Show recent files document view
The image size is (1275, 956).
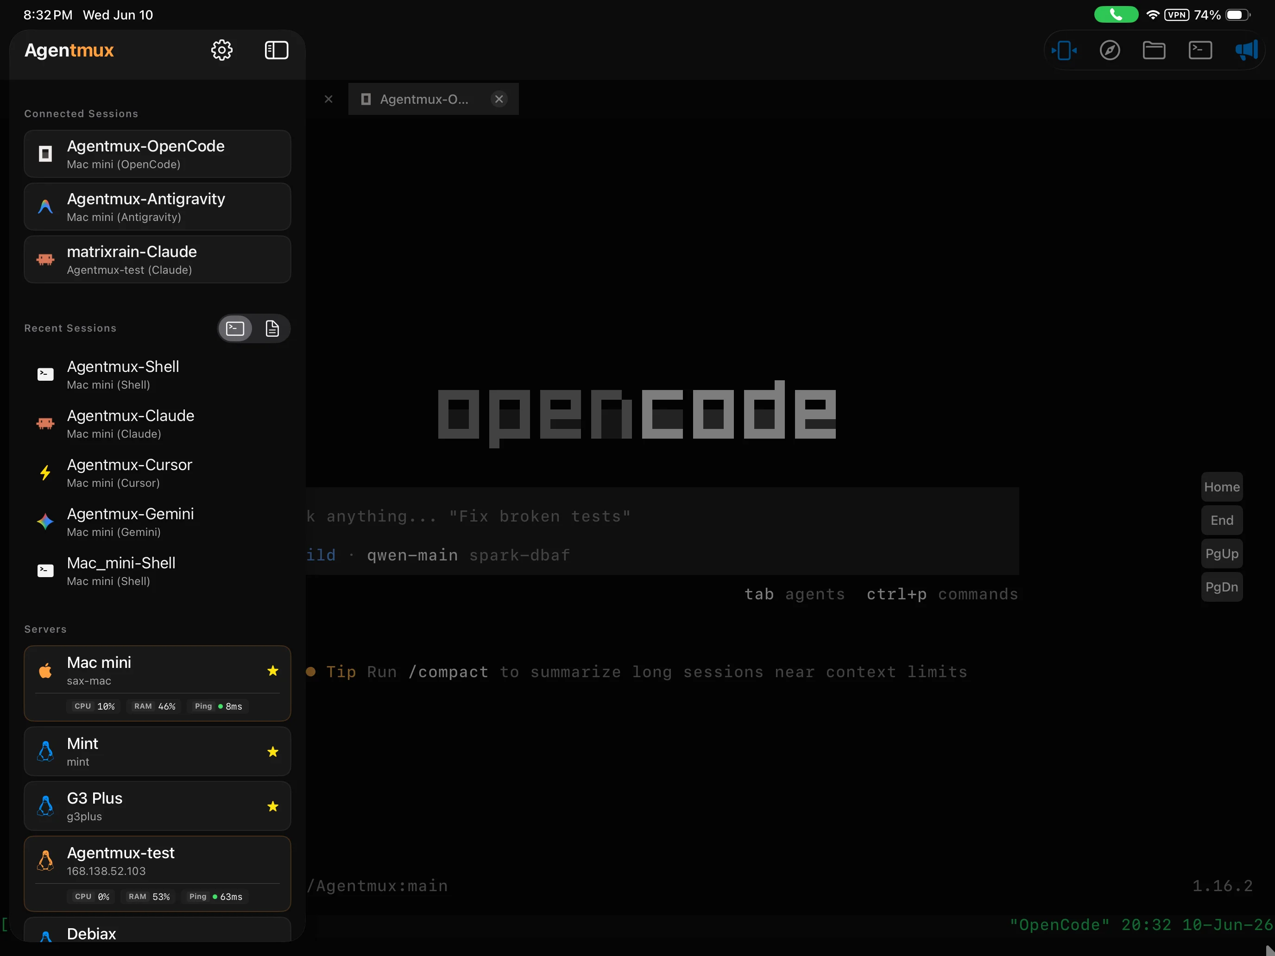(272, 328)
